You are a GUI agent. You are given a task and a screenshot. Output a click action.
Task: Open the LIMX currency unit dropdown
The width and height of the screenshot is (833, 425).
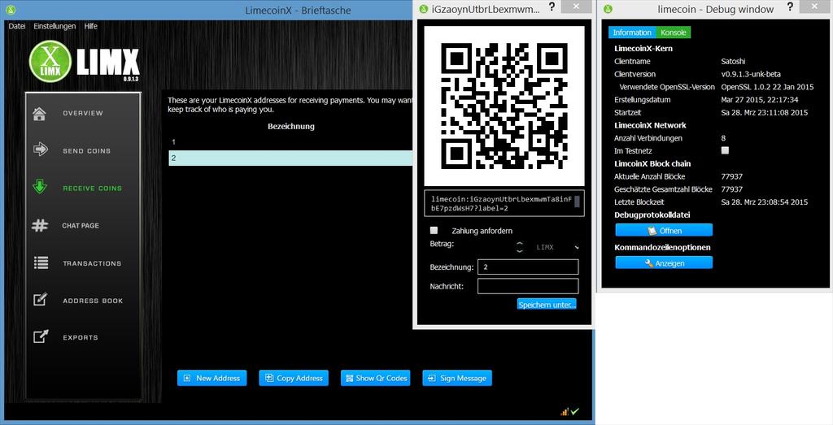tap(556, 247)
